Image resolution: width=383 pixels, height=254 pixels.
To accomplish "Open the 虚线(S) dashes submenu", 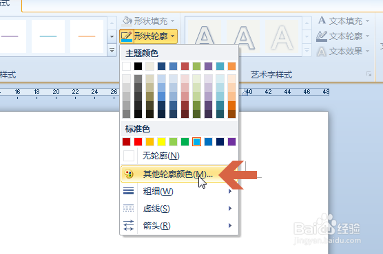I will 179,209.
